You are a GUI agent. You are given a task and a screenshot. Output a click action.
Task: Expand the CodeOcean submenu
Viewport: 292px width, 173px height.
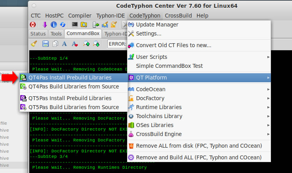click(199, 89)
